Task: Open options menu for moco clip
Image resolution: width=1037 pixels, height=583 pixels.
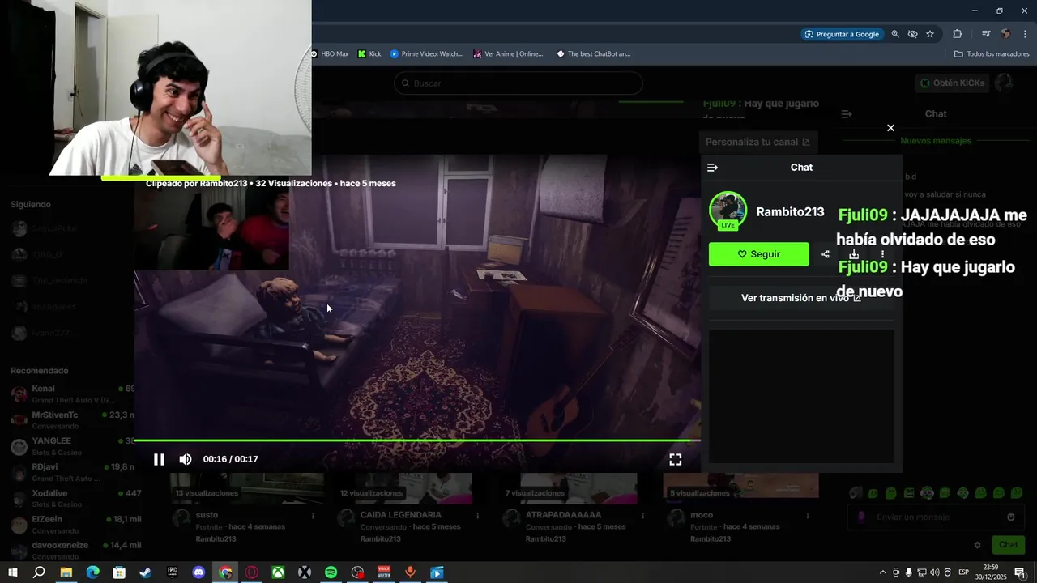Action: point(808,516)
